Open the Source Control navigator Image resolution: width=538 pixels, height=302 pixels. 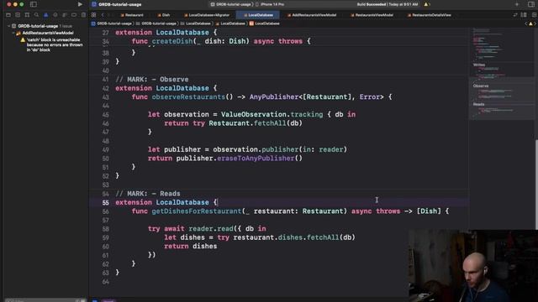[x=18, y=15]
